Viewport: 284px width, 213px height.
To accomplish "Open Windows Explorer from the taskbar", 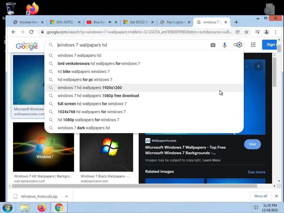I will (25, 208).
